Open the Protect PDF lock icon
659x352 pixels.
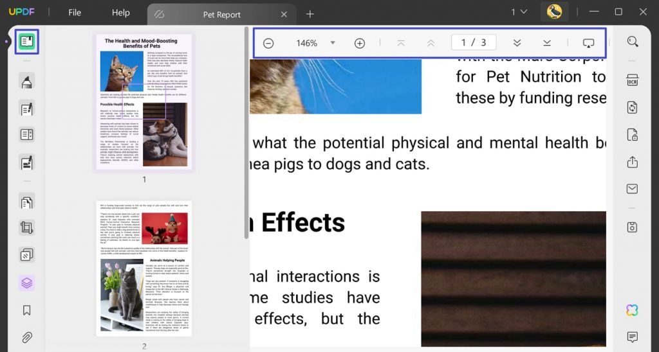click(633, 135)
